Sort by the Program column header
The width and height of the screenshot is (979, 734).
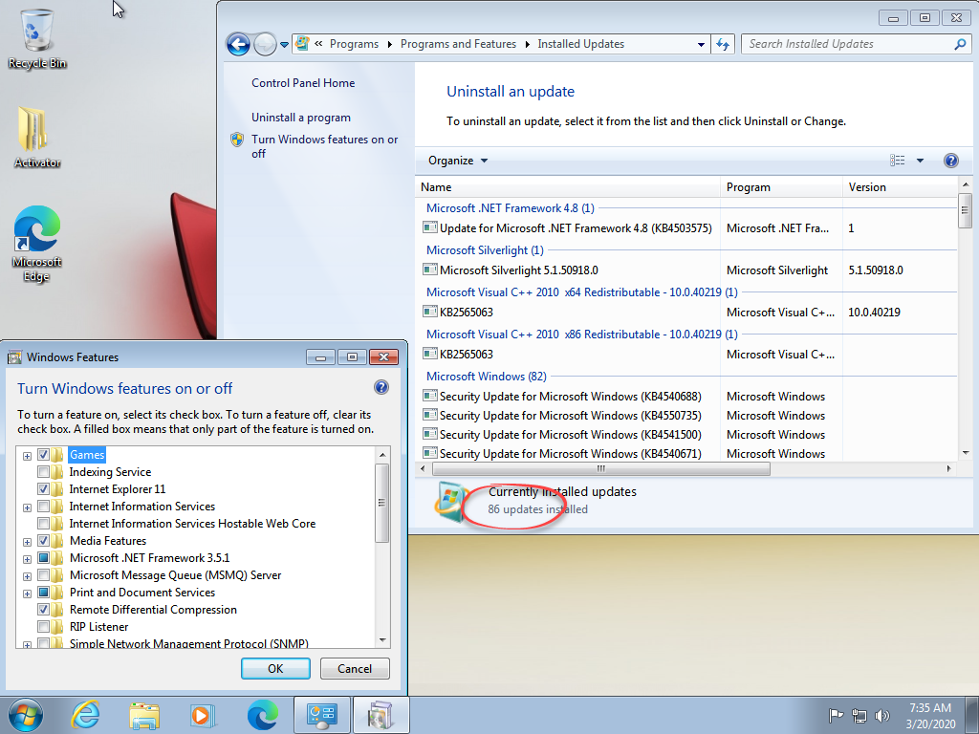click(781, 187)
